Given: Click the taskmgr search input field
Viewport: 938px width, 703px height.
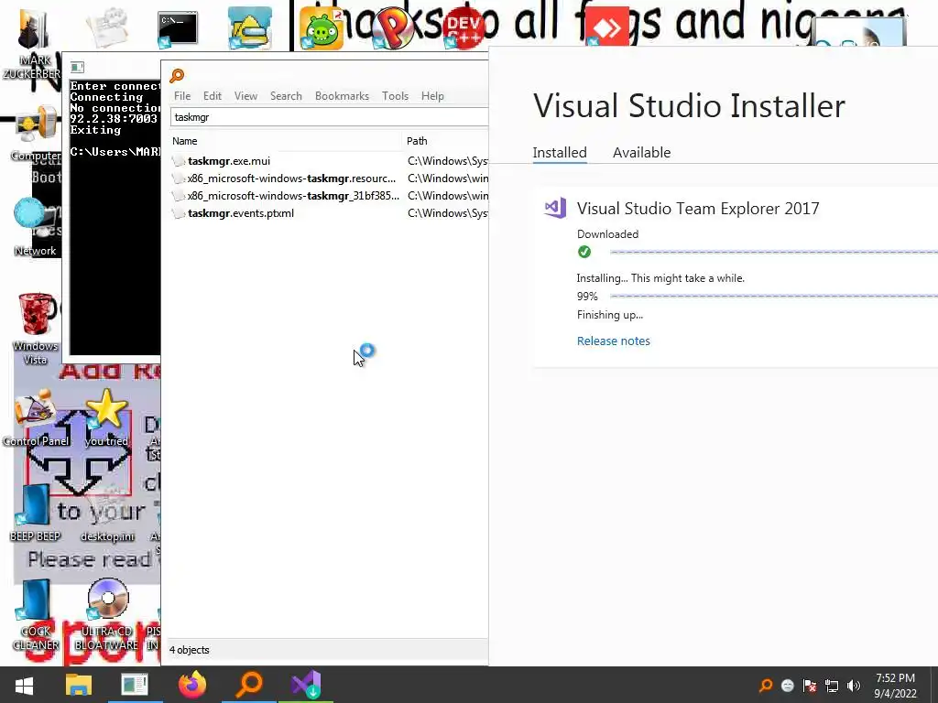Looking at the screenshot, I should 329,117.
